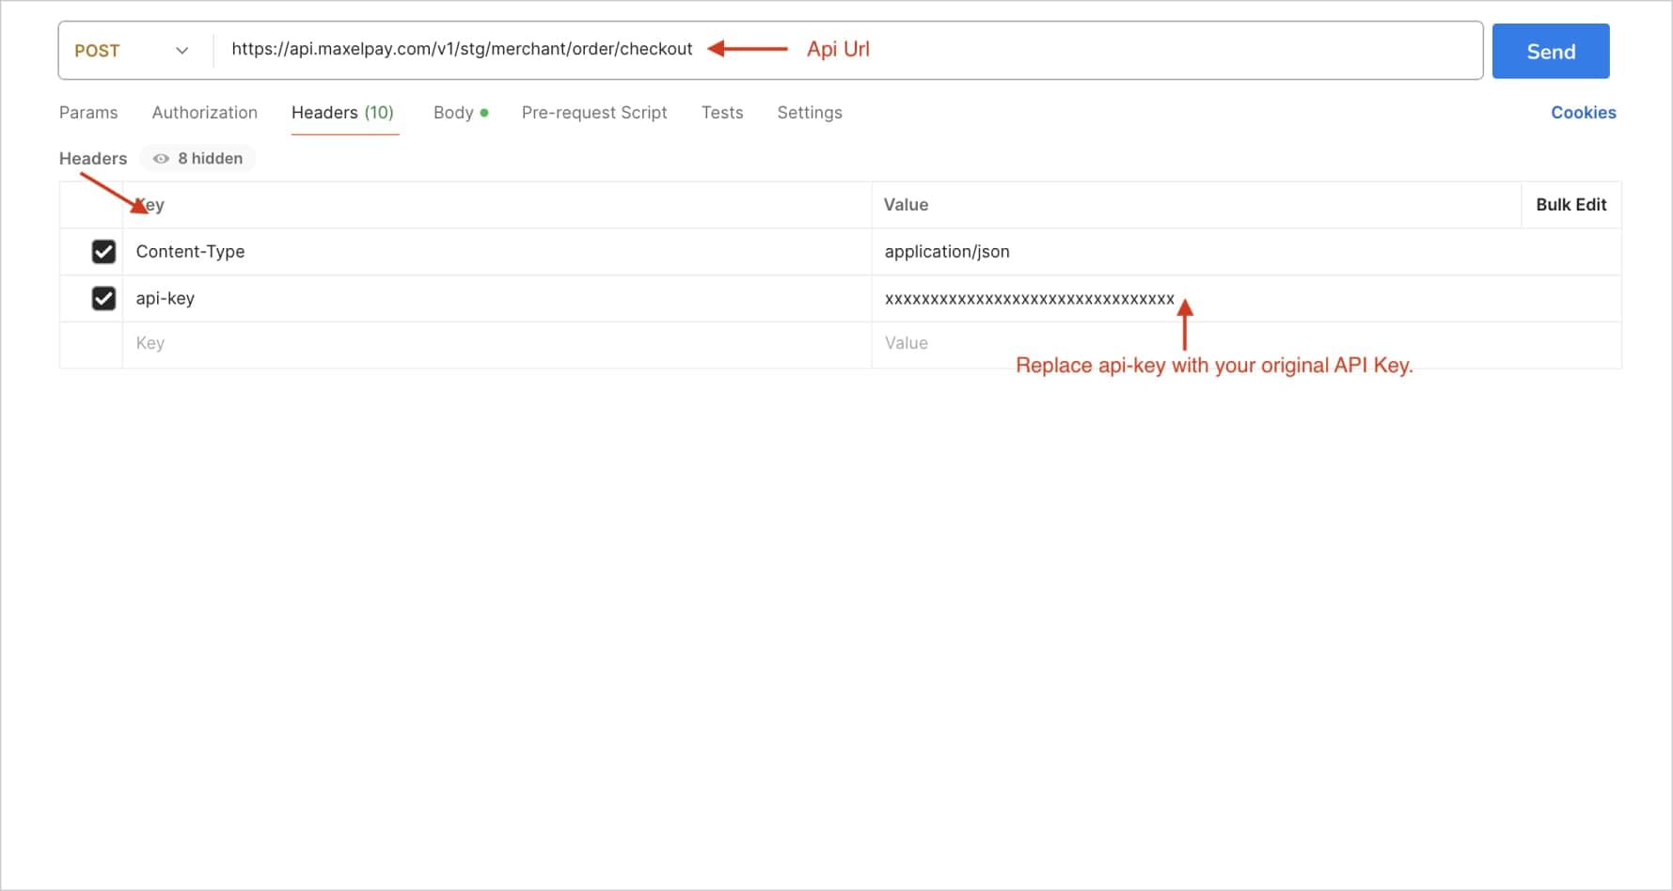The width and height of the screenshot is (1673, 891).
Task: Switch to the Authorization tab
Action: pos(204,112)
